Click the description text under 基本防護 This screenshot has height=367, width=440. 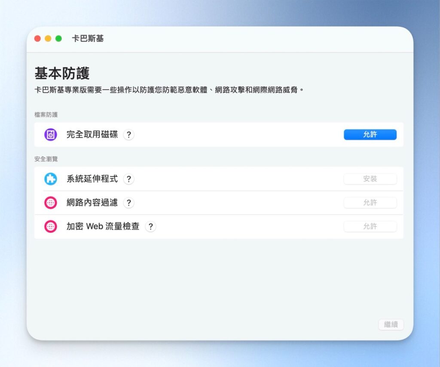coord(169,90)
